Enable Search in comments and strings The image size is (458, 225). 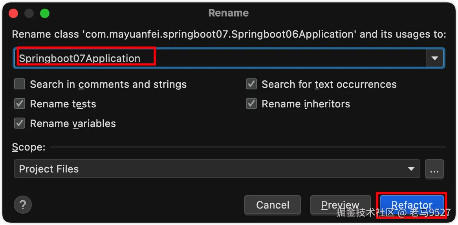pos(20,84)
